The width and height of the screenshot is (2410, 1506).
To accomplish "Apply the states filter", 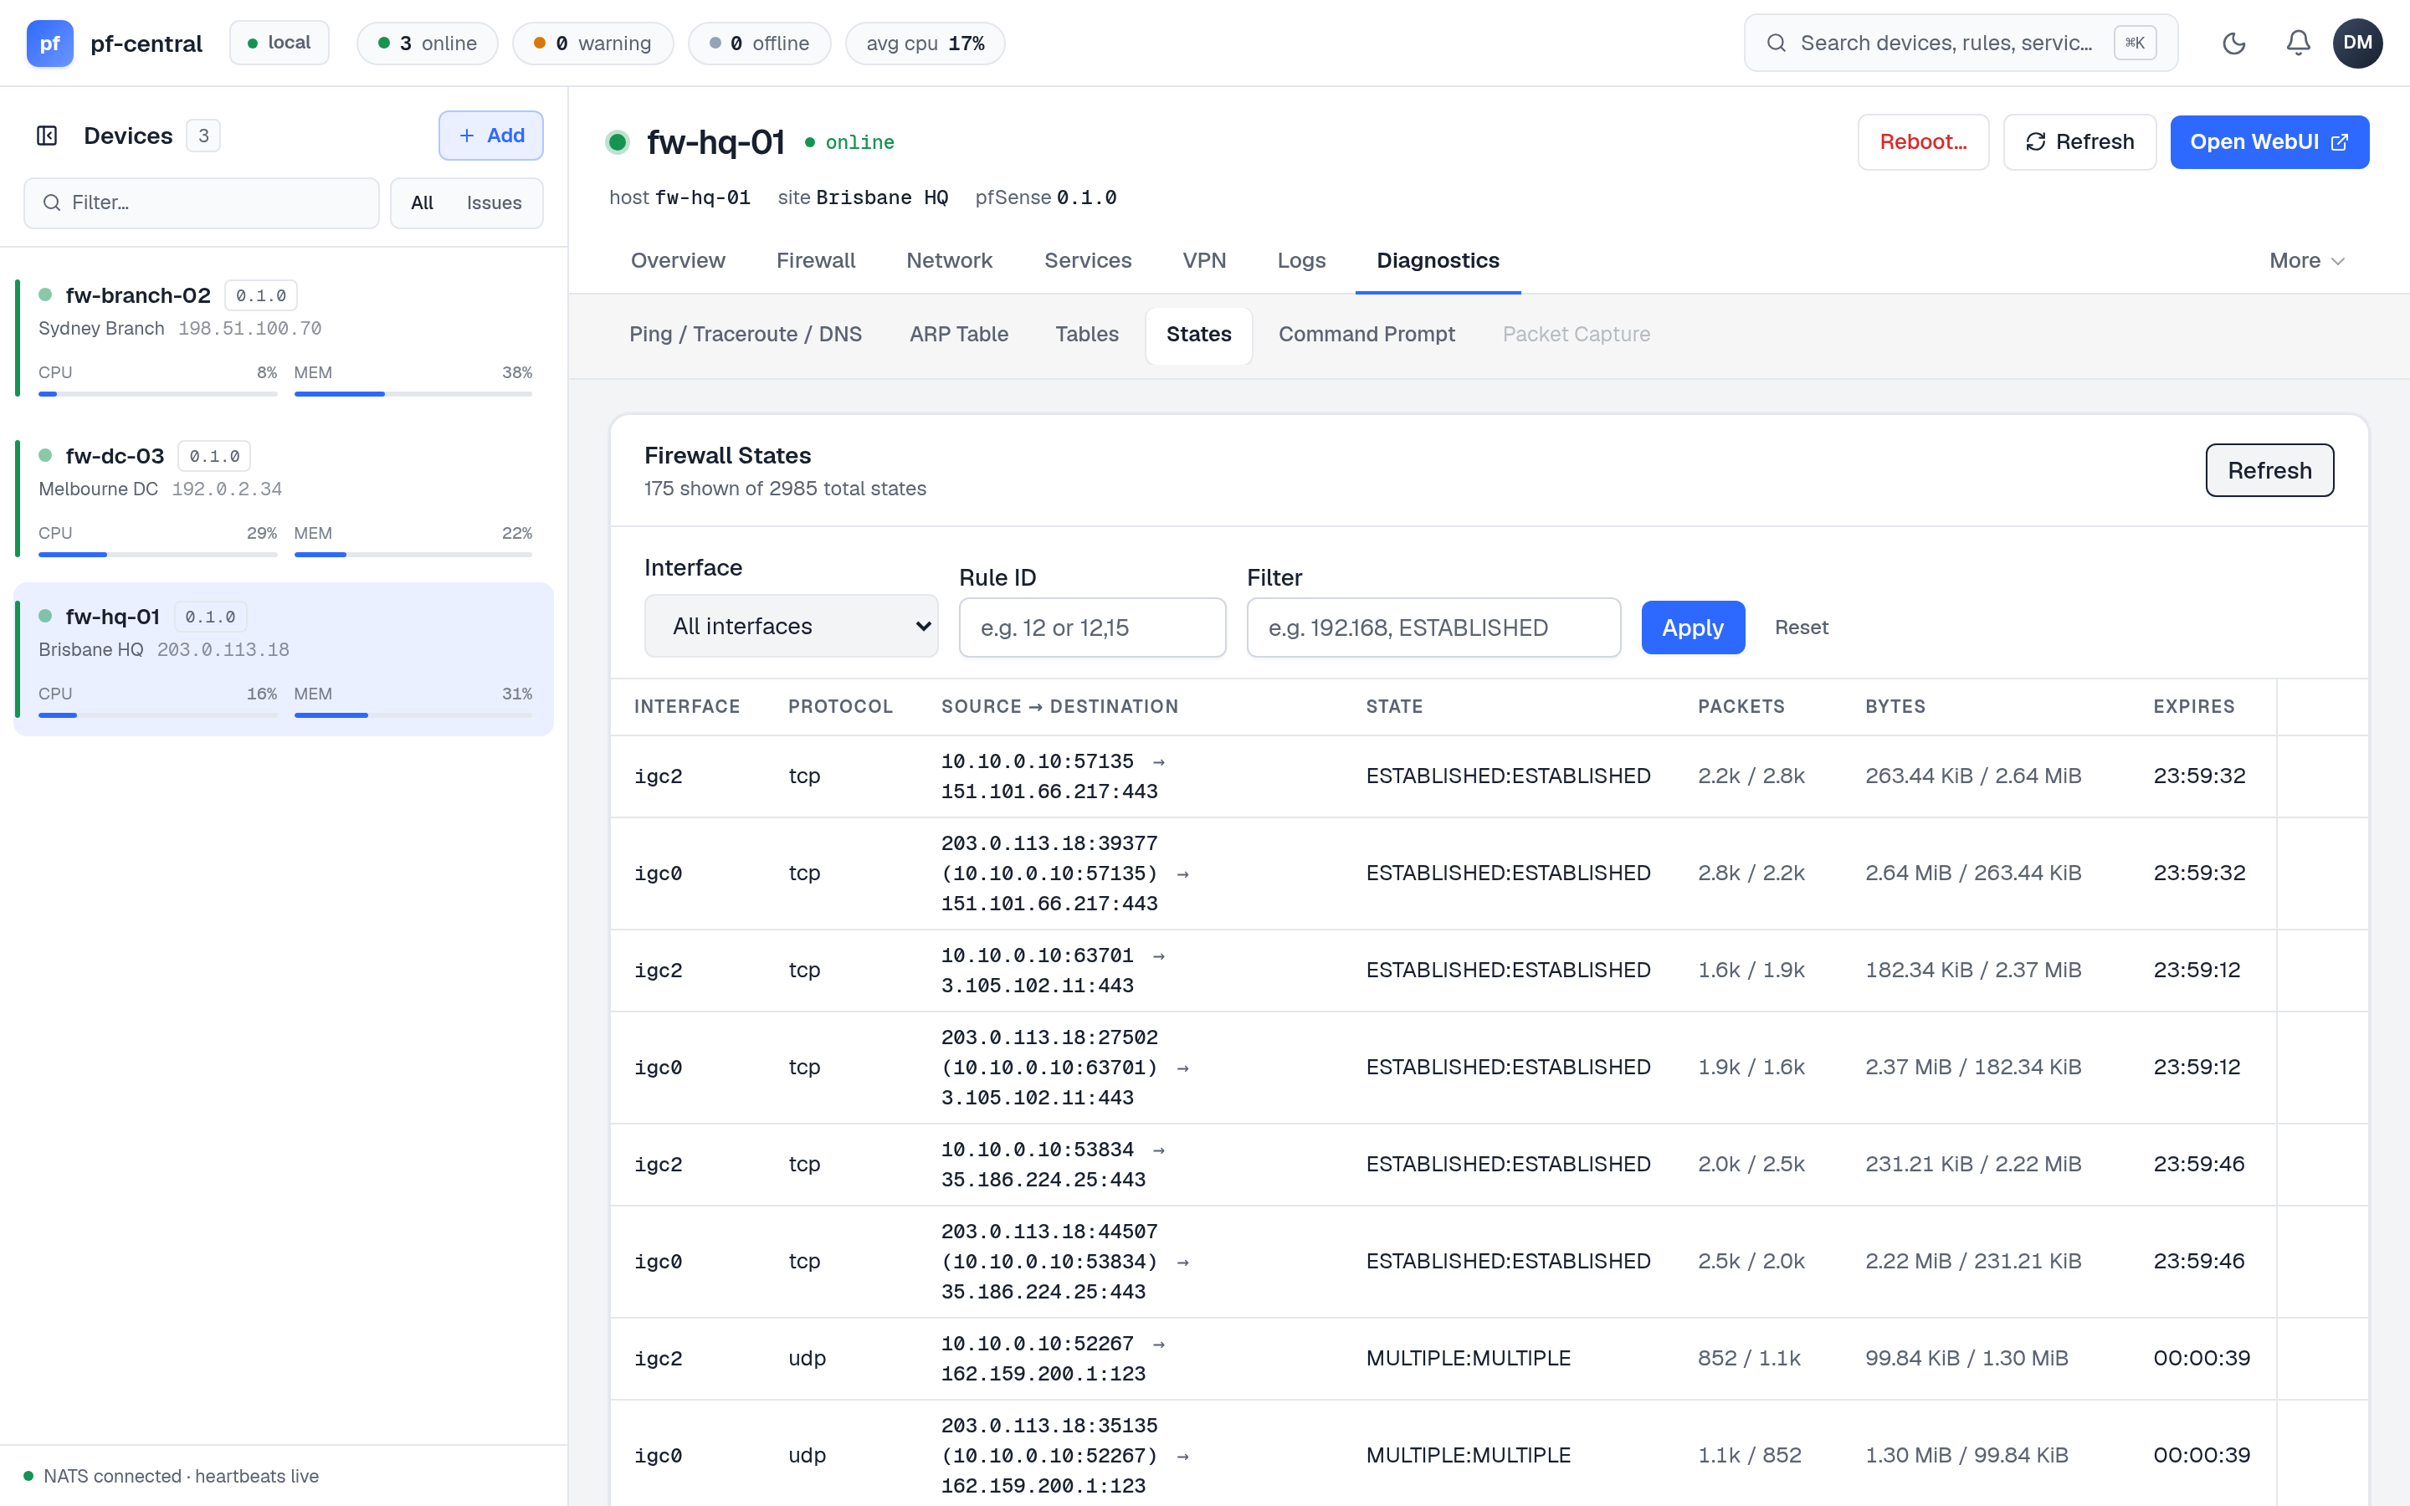I will tap(1692, 627).
